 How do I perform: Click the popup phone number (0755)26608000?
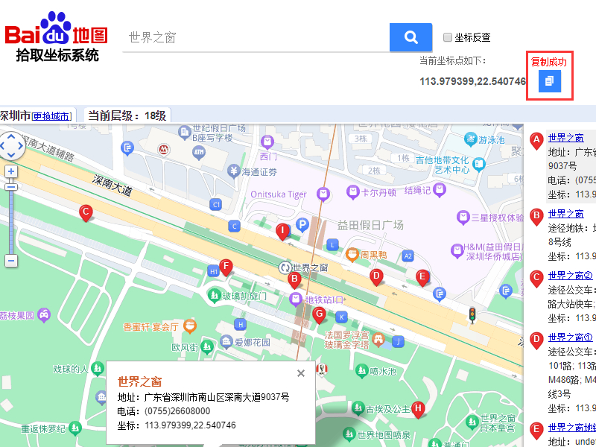click(177, 411)
